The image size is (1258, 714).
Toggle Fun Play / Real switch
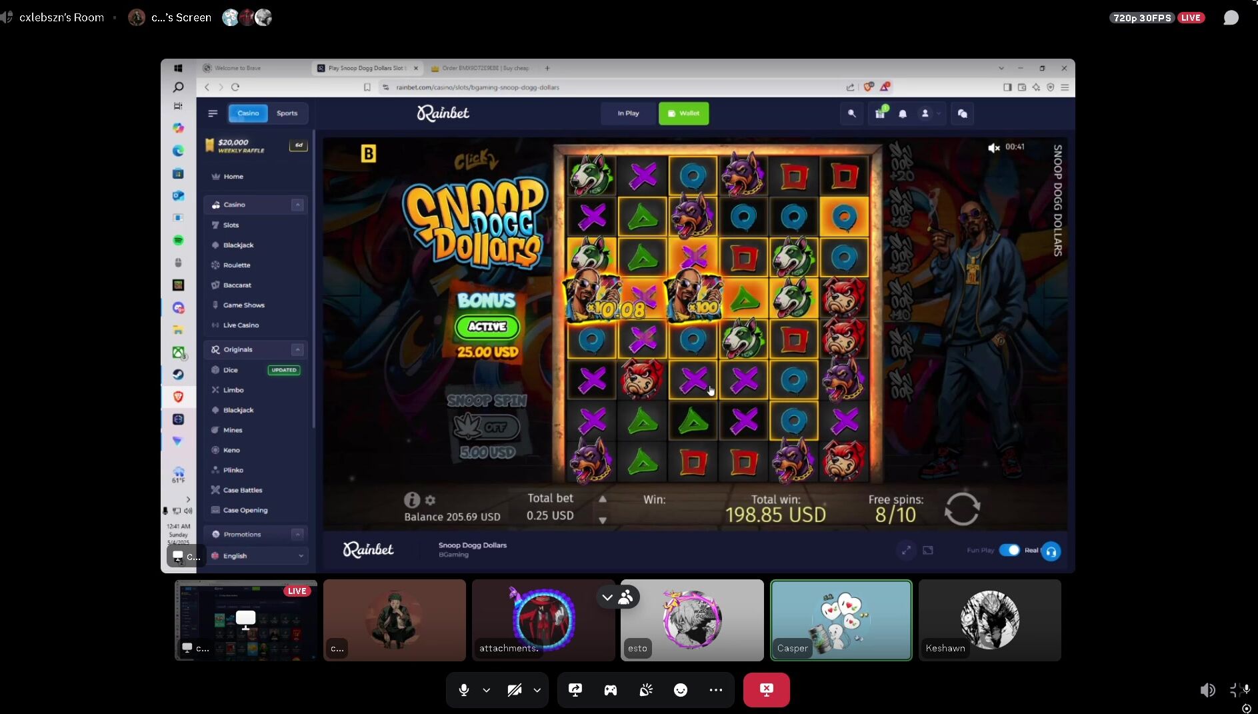click(x=1009, y=550)
